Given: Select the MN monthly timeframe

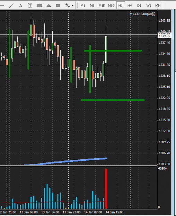Looking at the screenshot, I should pos(158,6).
